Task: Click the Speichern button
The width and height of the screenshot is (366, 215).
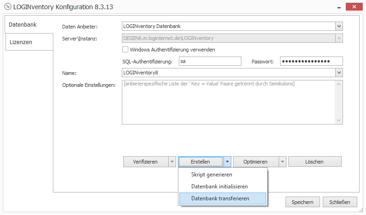Action: pos(303,202)
